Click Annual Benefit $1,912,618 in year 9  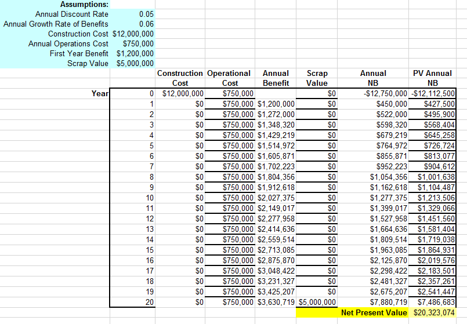click(x=276, y=187)
